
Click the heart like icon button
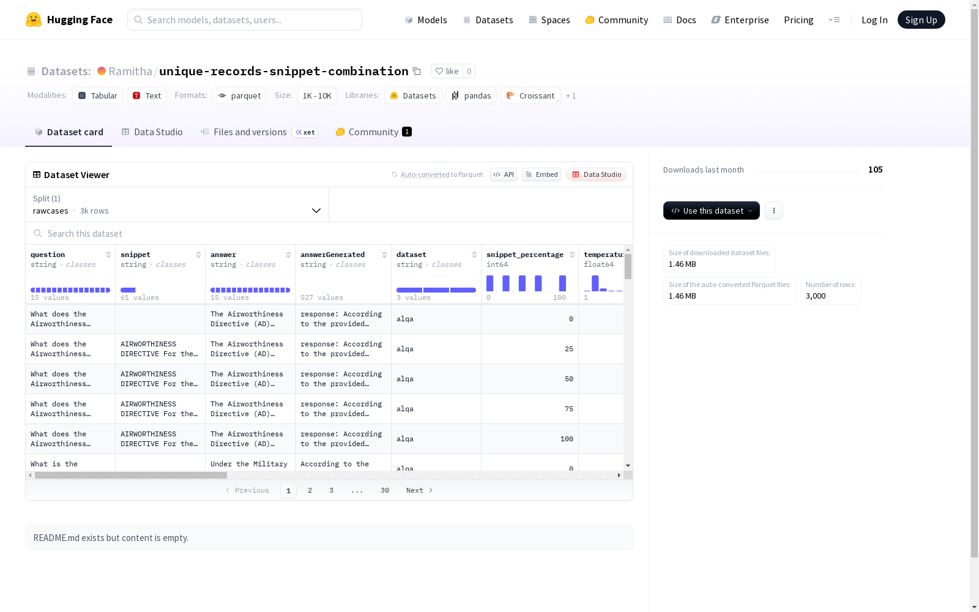pyautogui.click(x=447, y=71)
